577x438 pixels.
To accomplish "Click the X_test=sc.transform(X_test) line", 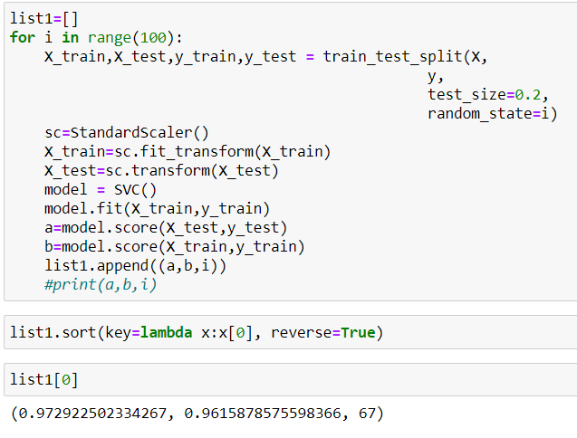I will pyautogui.click(x=161, y=170).
